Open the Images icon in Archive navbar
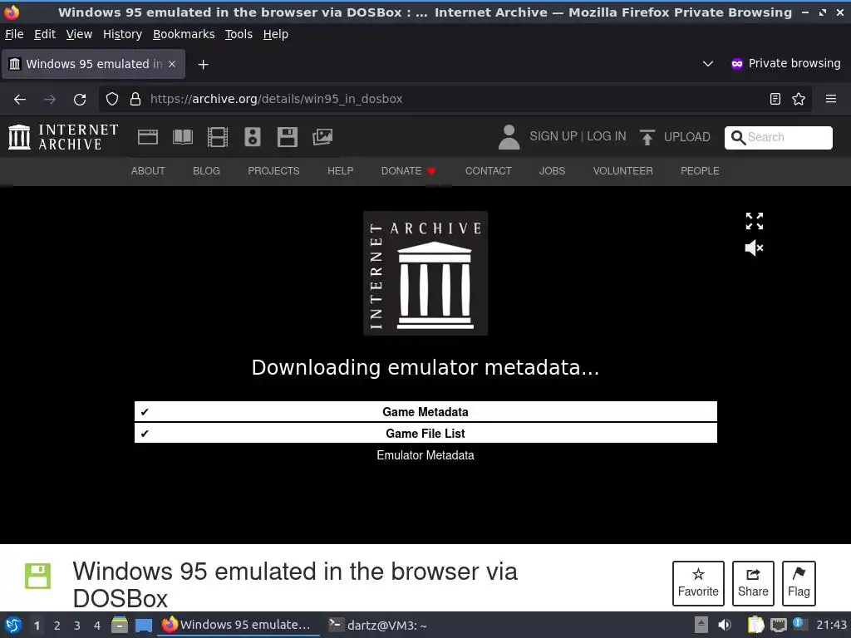The width and height of the screenshot is (851, 638). pos(322,137)
